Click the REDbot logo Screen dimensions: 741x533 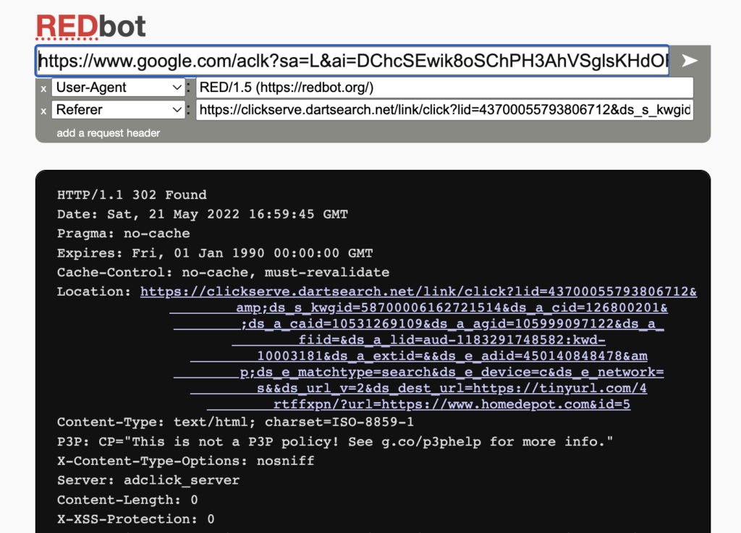click(90, 27)
